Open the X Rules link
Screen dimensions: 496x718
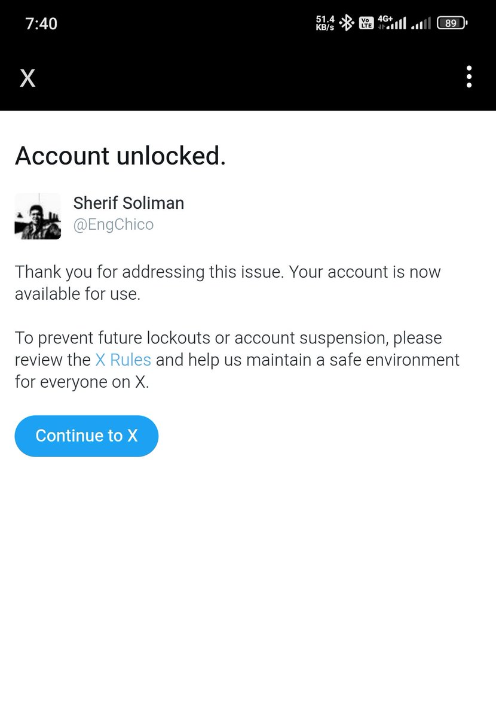tap(123, 360)
